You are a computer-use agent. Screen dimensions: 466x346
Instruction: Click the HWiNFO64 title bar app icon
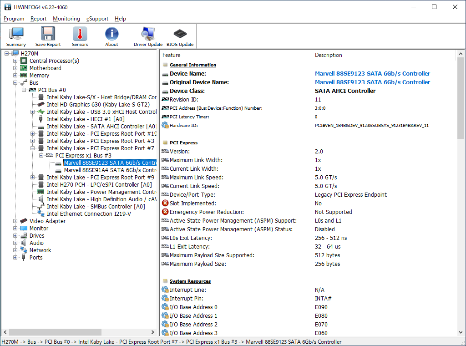click(x=7, y=7)
